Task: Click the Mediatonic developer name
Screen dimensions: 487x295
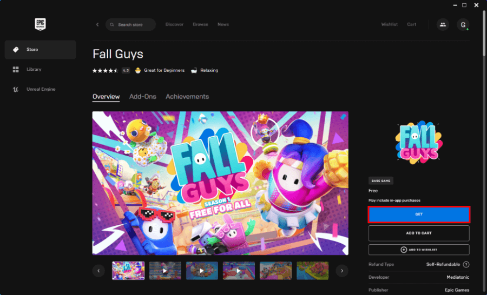Action: click(x=458, y=277)
